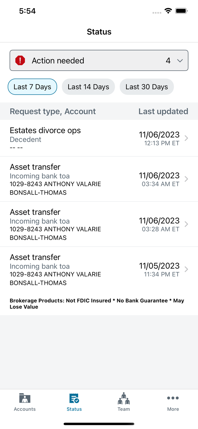198x429 pixels.
Task: Open the More ellipsis icon
Action: click(173, 398)
